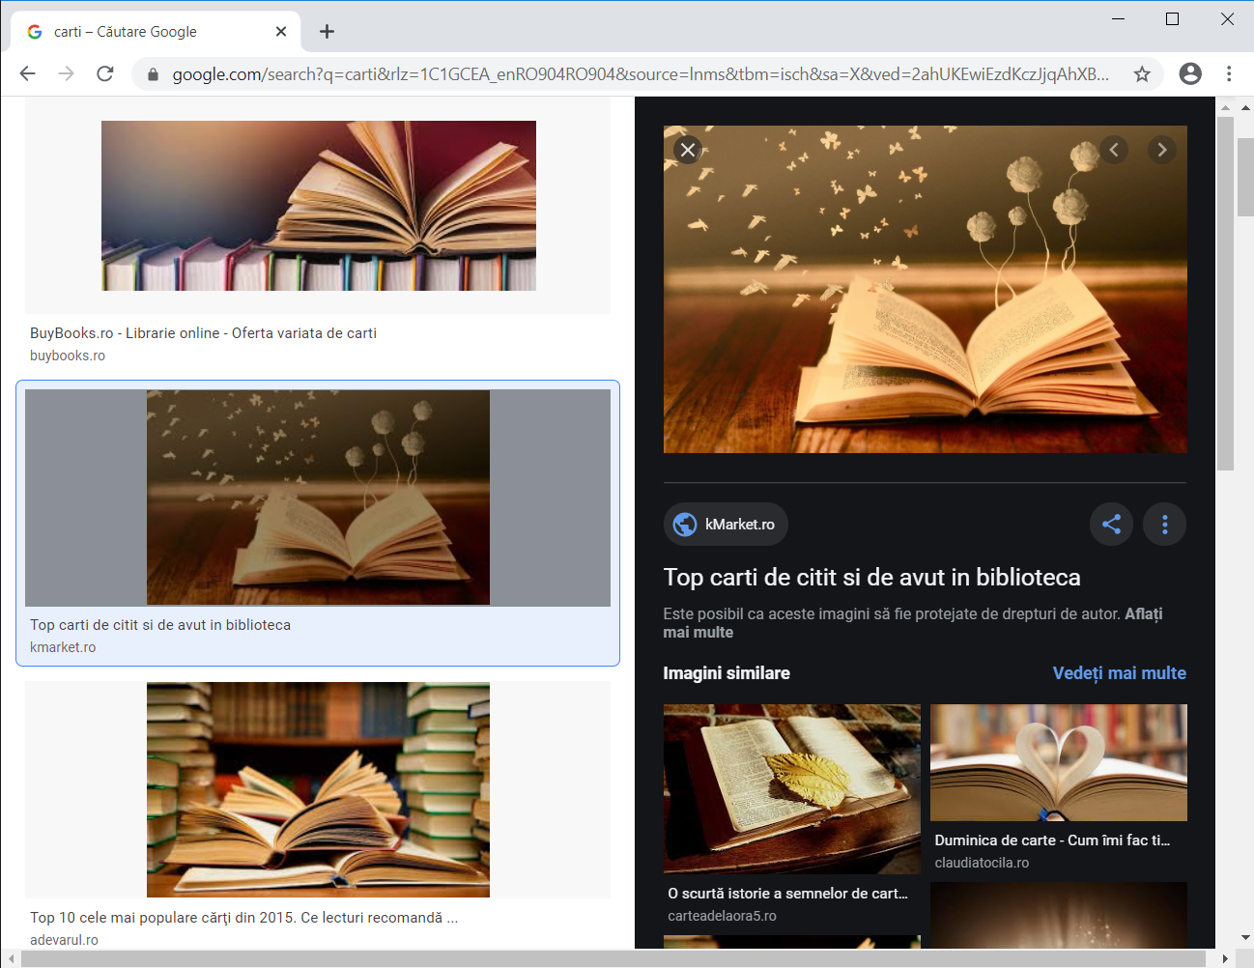The image size is (1254, 968).
Task: Open Chrome profile account icon
Action: 1190,74
